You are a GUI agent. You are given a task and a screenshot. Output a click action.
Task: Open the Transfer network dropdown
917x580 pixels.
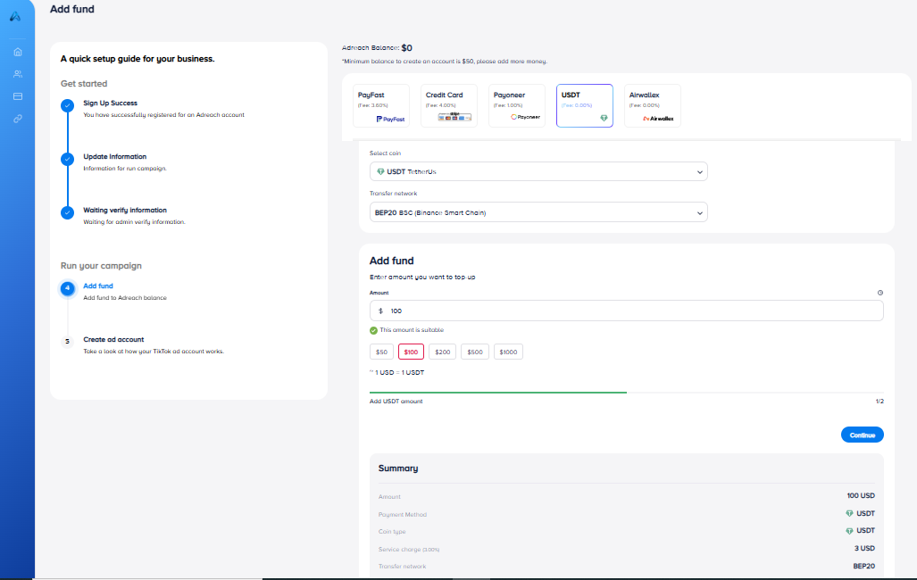coord(538,212)
